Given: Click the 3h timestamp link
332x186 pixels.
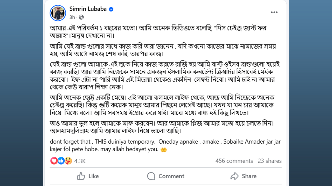Looking at the screenshot, I should pyautogui.click(x=72, y=17).
